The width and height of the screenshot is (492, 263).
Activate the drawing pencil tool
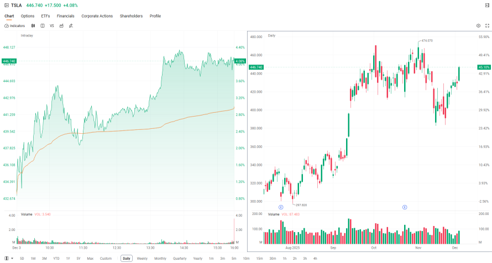71,26
